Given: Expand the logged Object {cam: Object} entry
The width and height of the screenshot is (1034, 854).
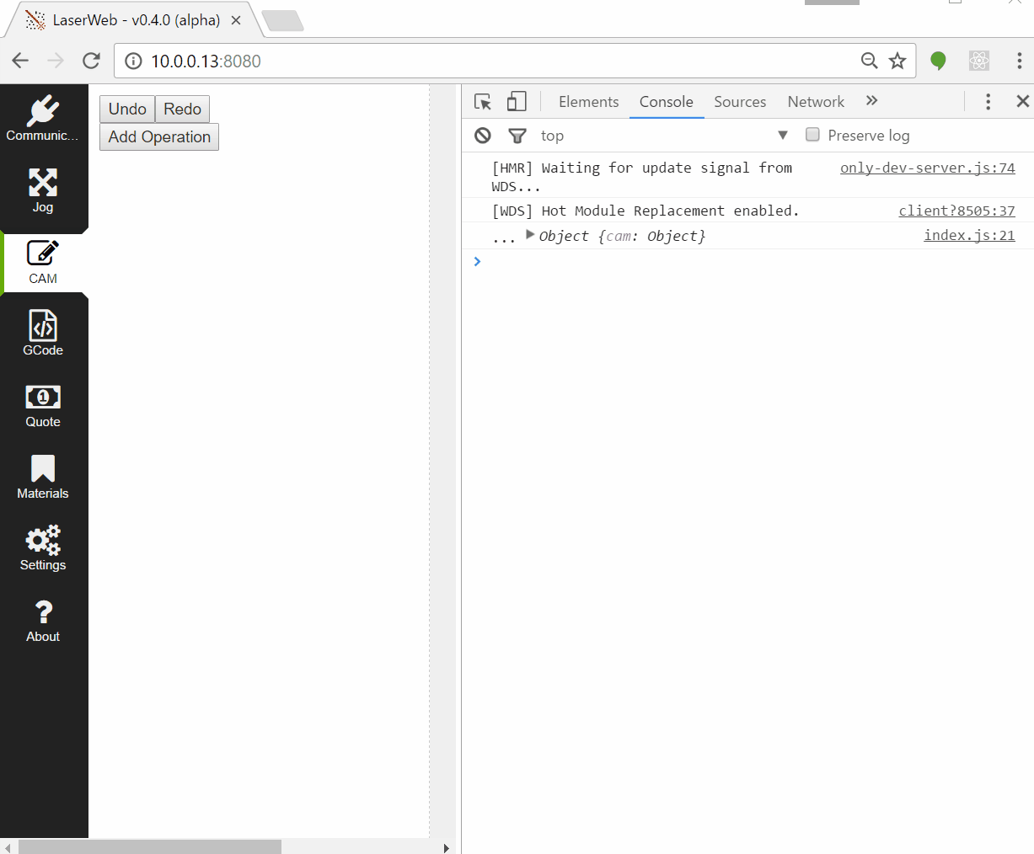Looking at the screenshot, I should (530, 234).
